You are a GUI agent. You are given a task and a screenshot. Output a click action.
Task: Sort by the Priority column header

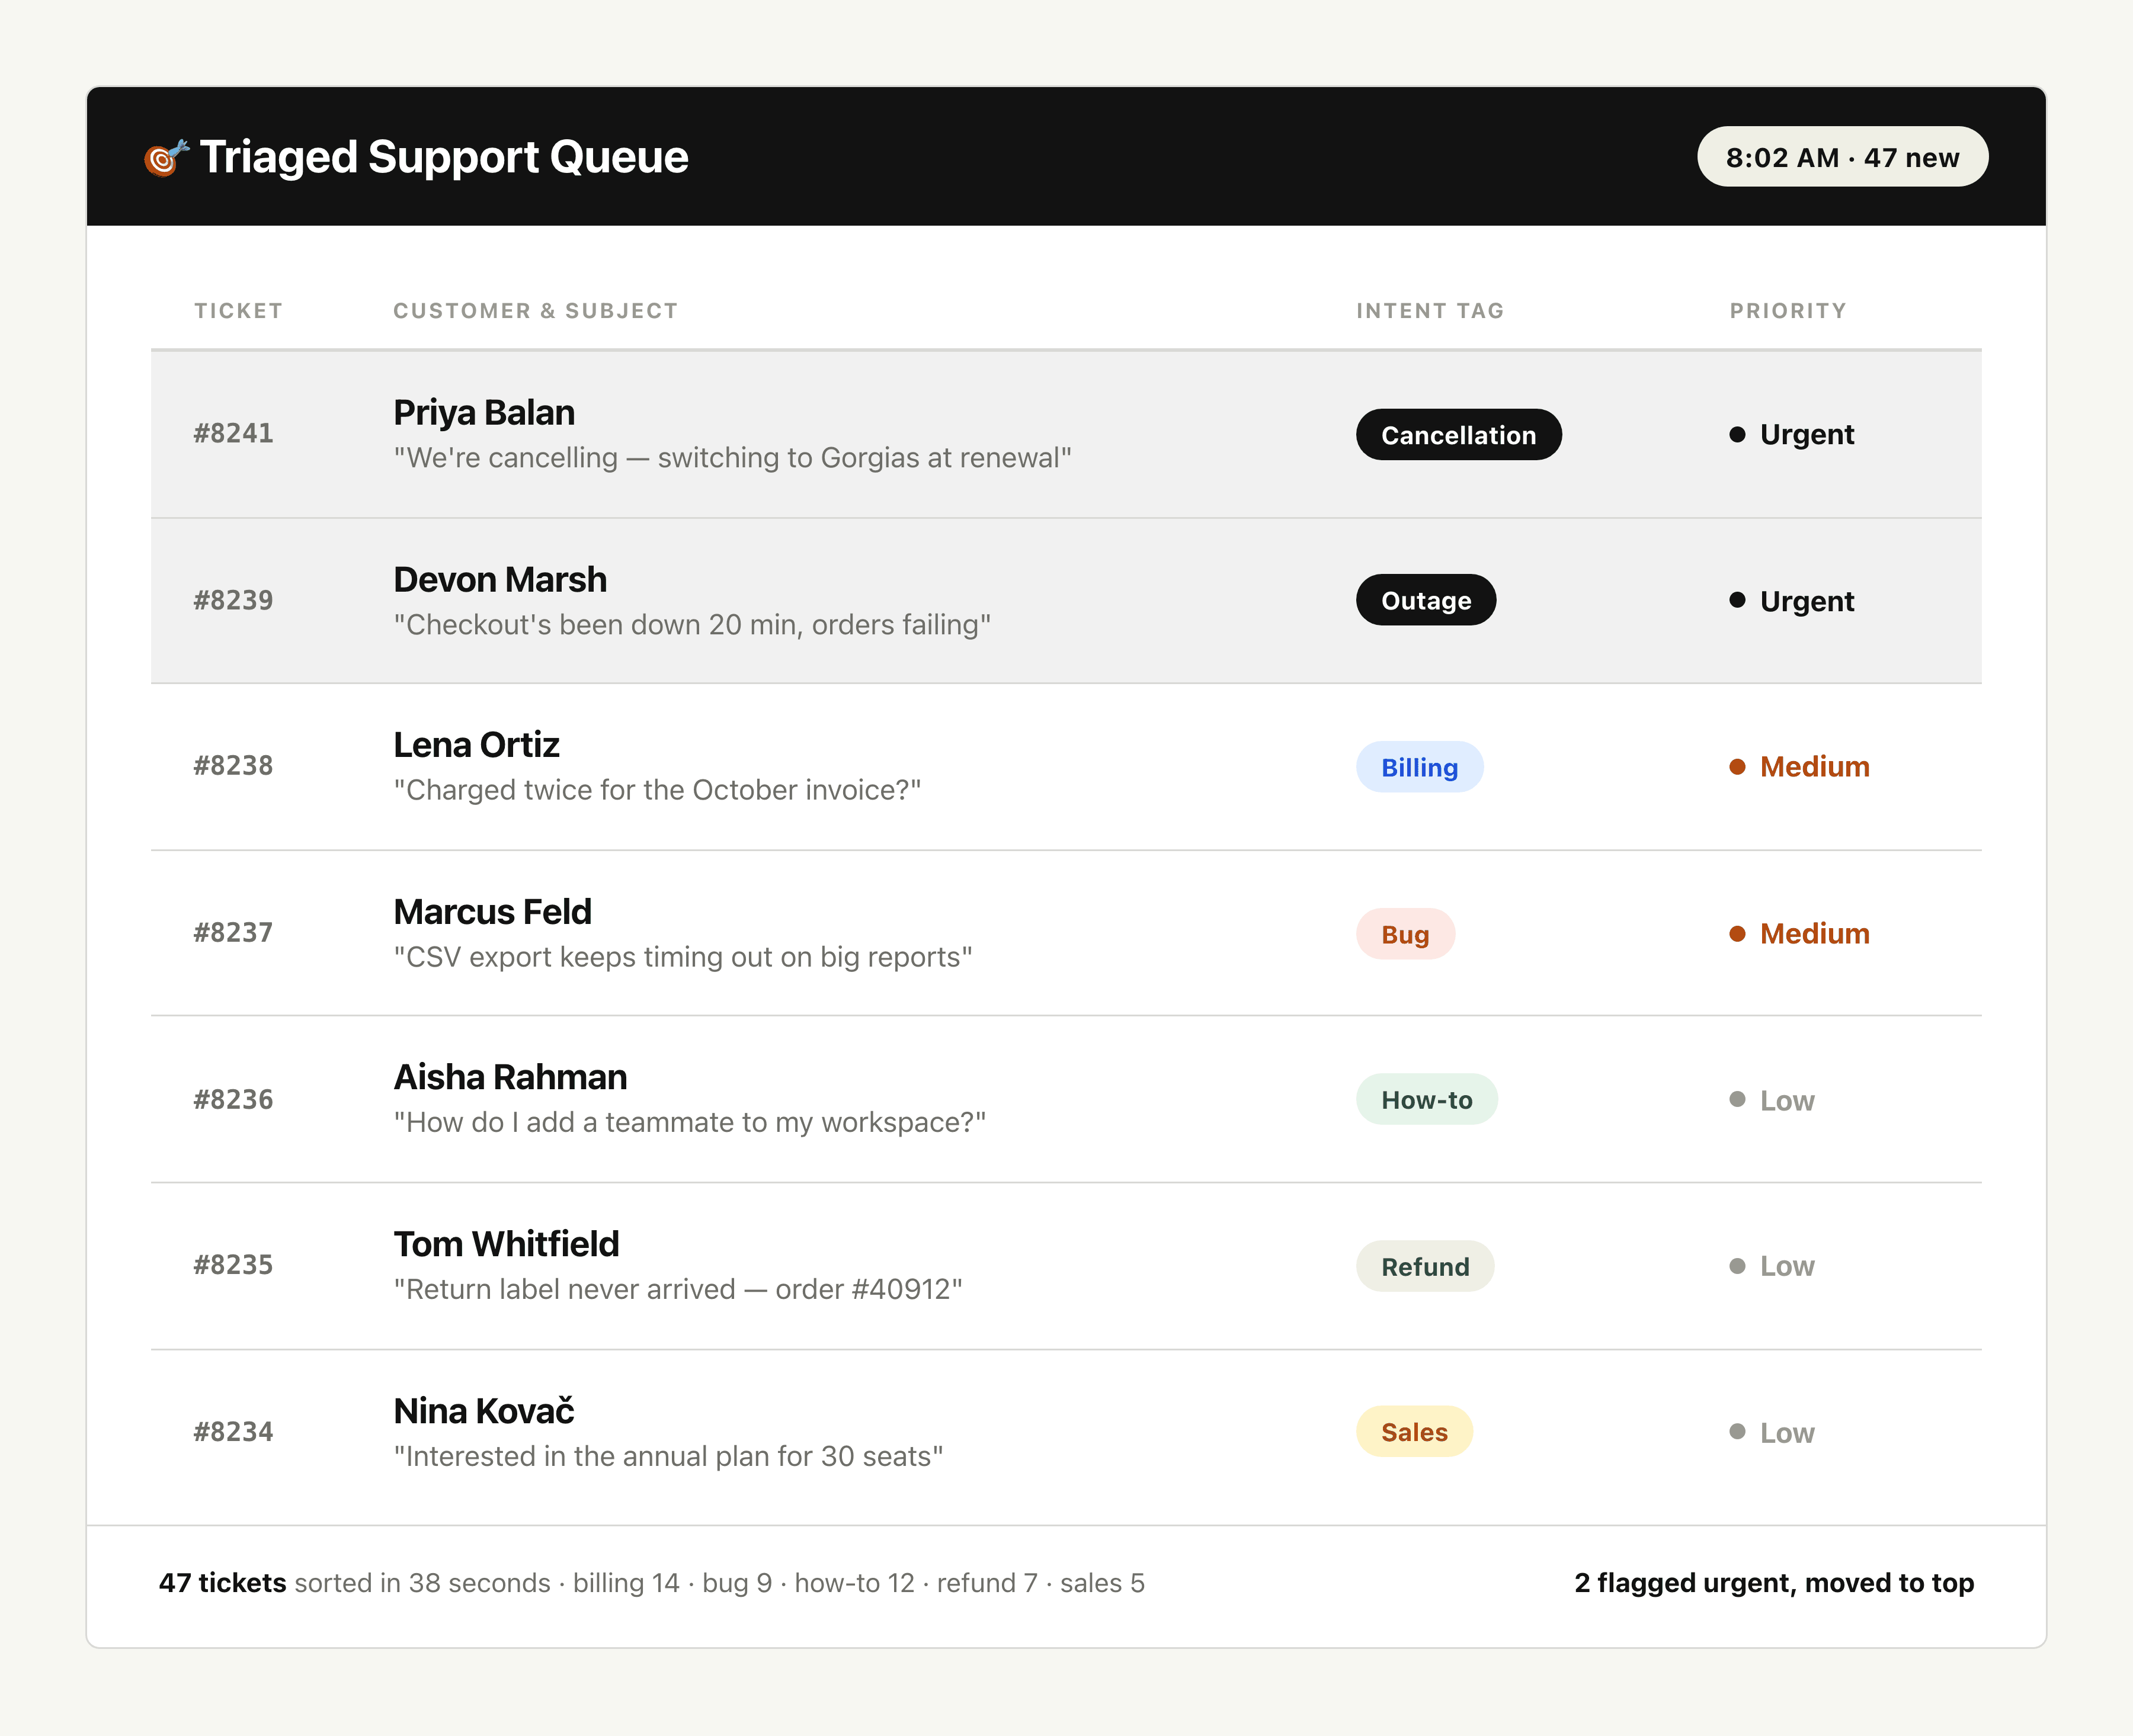pos(1788,311)
